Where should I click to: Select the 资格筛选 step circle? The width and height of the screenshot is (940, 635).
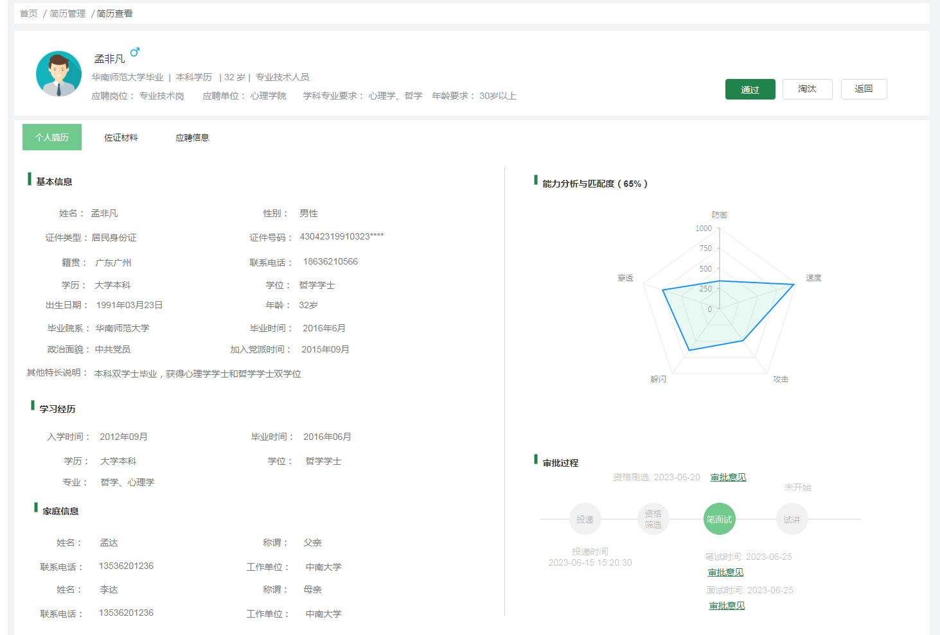(x=653, y=519)
